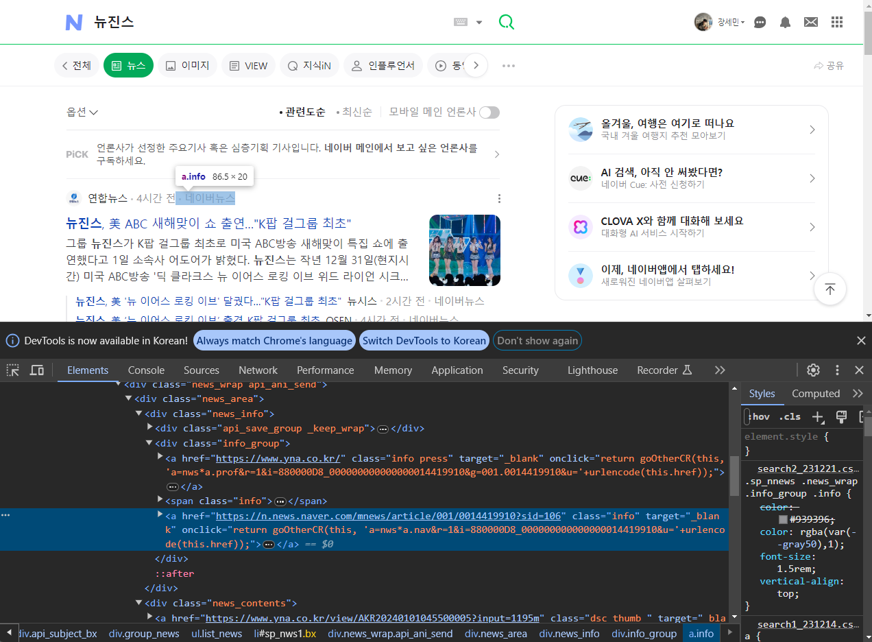Click Always match Chrome's language button
Screen dimensions: 872x642
pos(274,341)
